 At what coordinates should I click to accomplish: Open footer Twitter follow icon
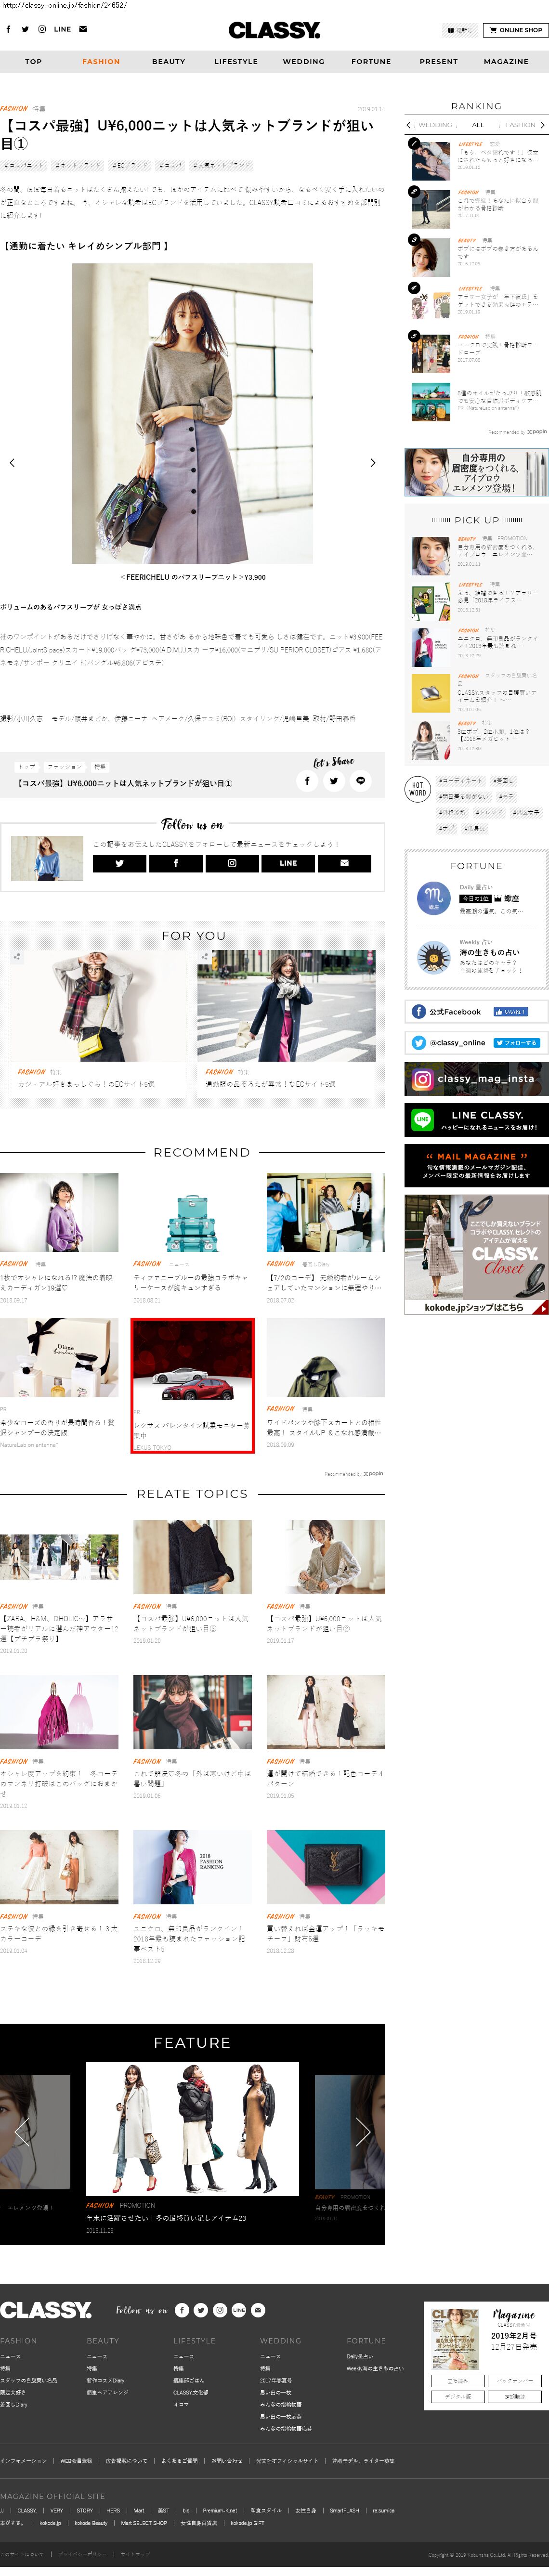click(201, 2310)
